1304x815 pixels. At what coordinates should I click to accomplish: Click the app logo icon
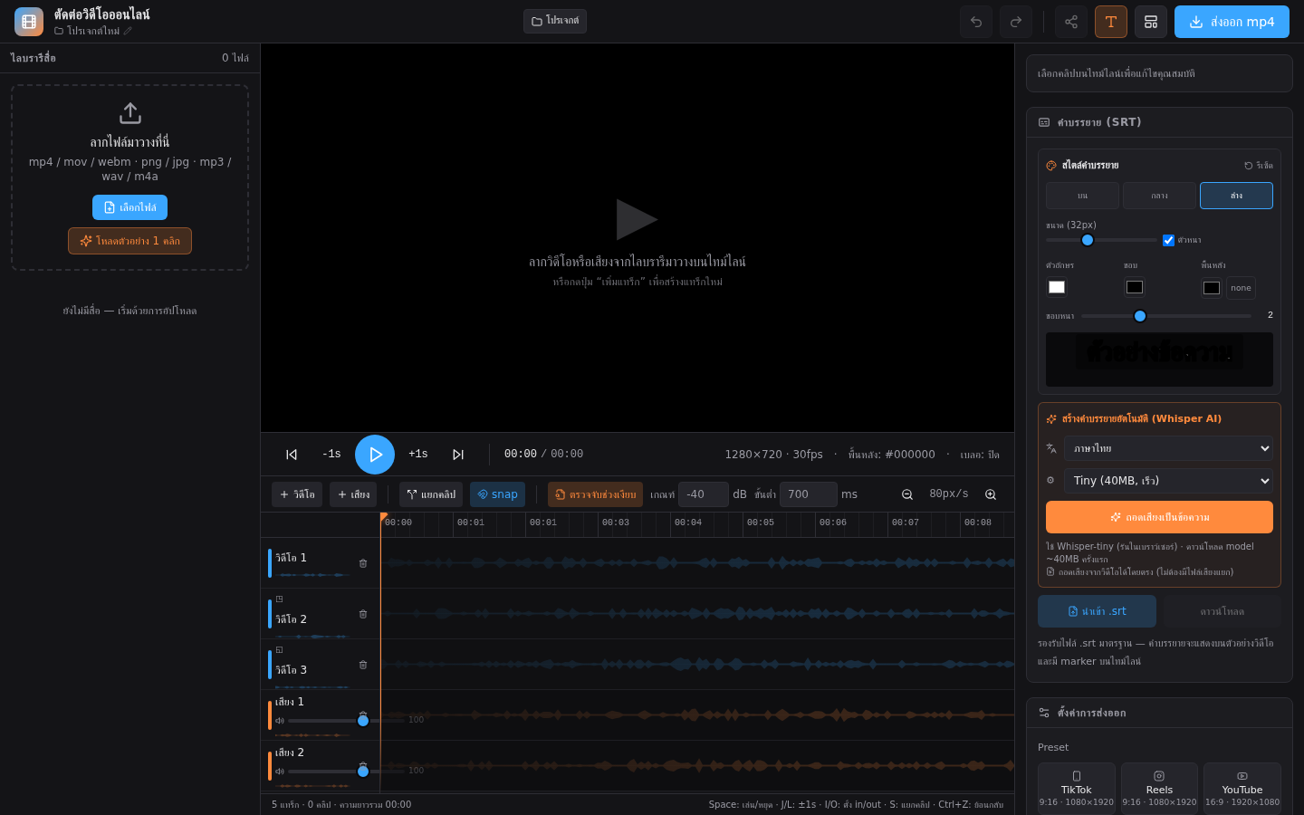point(29,22)
